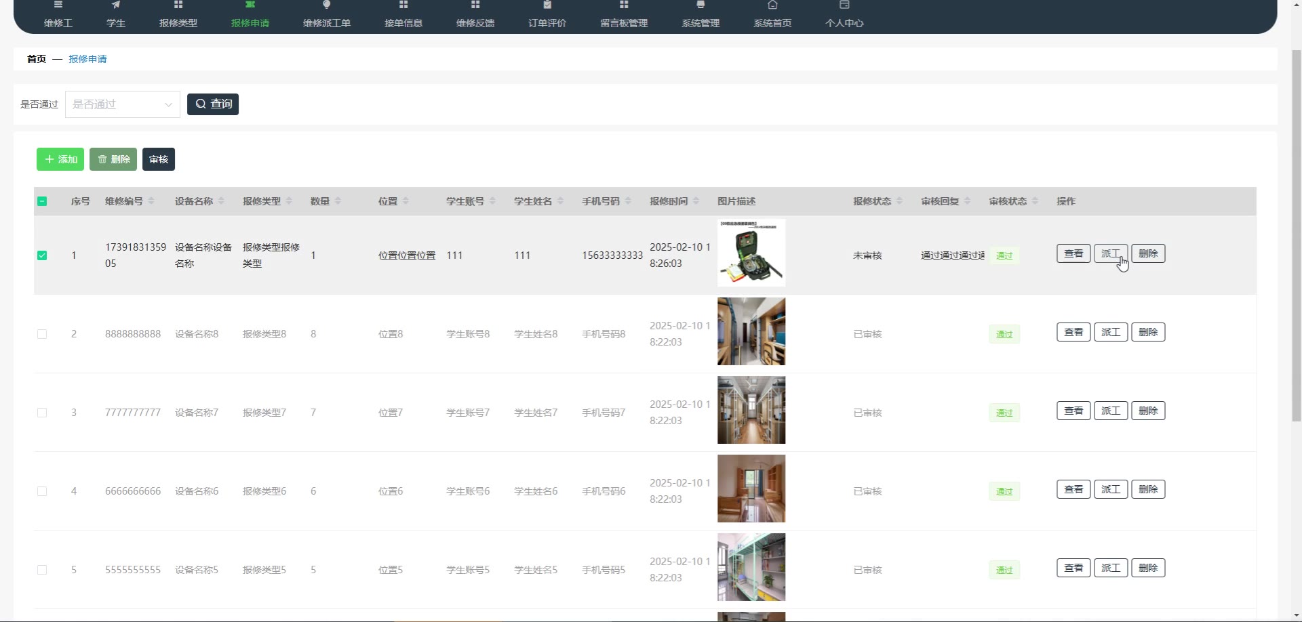The width and height of the screenshot is (1302, 622).
Task: Delete row 1 using its 删除 button
Action: [1148, 253]
